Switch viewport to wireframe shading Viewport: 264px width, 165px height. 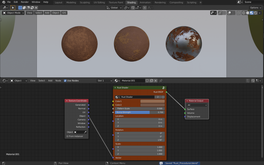[244, 13]
